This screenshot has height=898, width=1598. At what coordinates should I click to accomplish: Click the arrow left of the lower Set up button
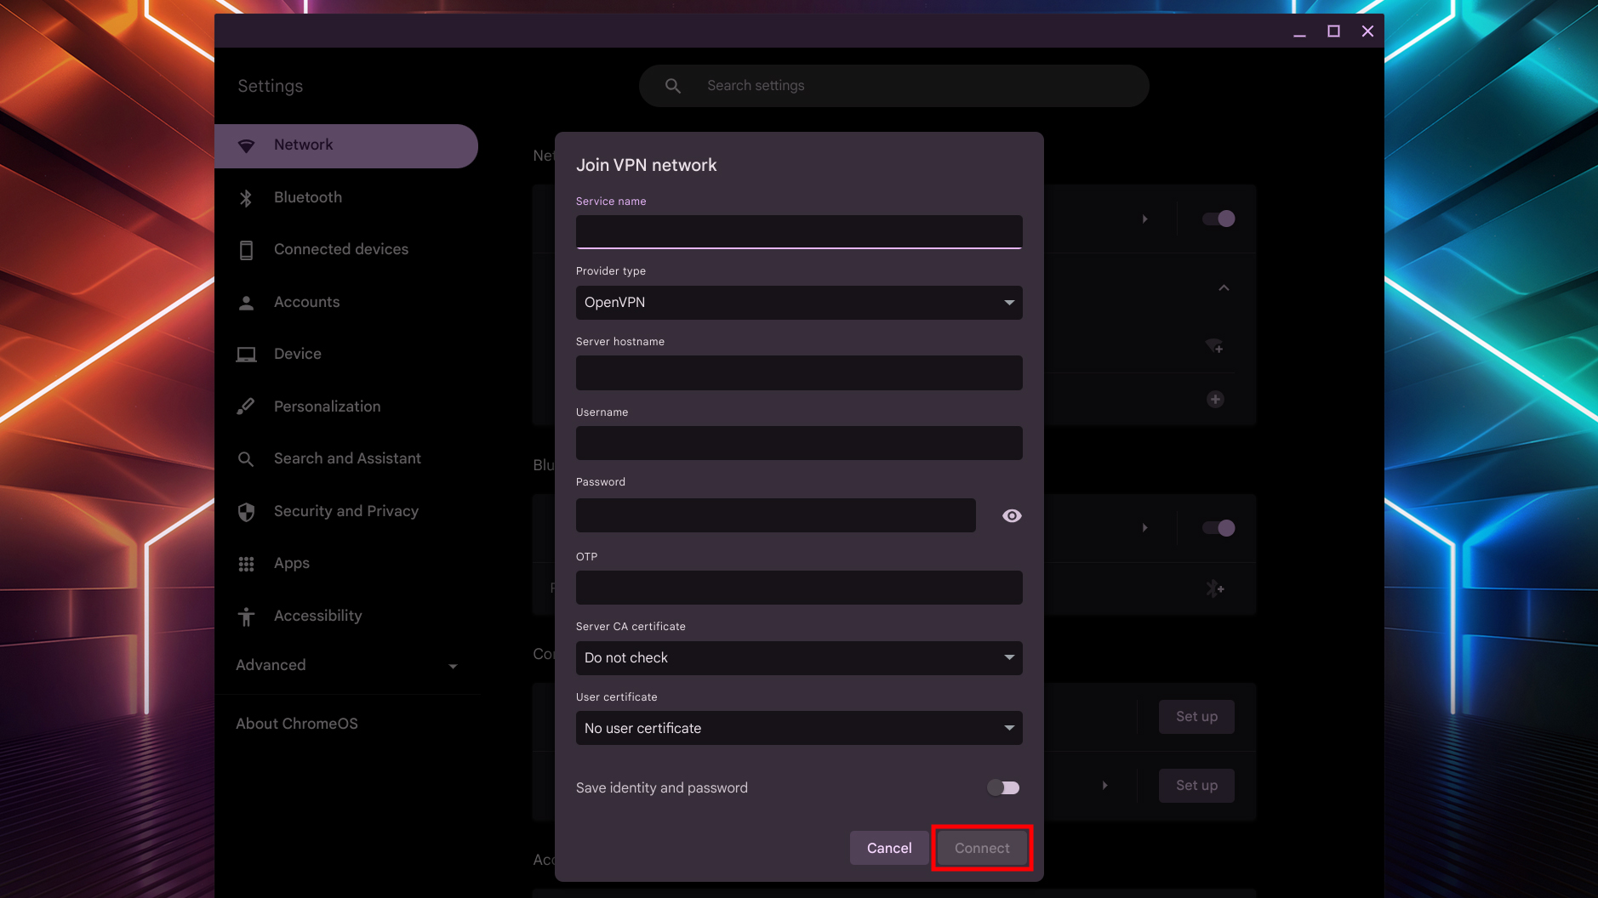(x=1105, y=786)
